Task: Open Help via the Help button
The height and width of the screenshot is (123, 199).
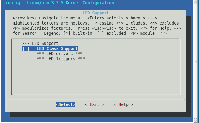Action: (x=123, y=104)
